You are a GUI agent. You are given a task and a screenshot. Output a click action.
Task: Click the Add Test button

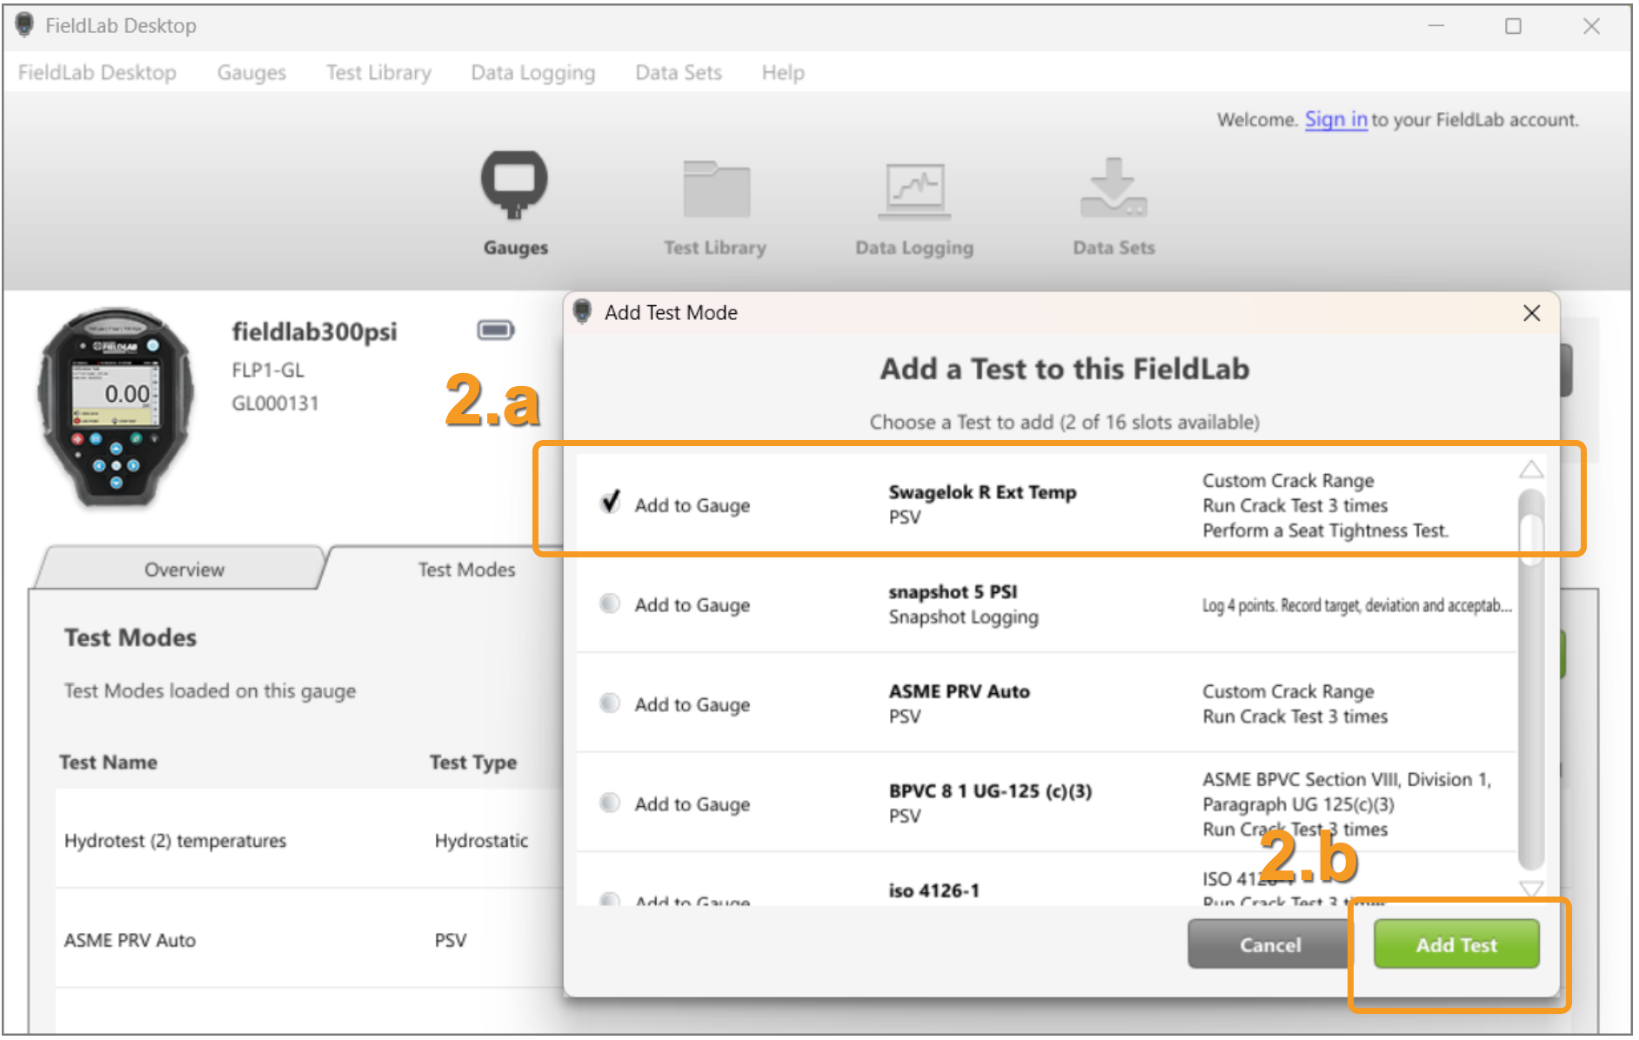[x=1456, y=945]
